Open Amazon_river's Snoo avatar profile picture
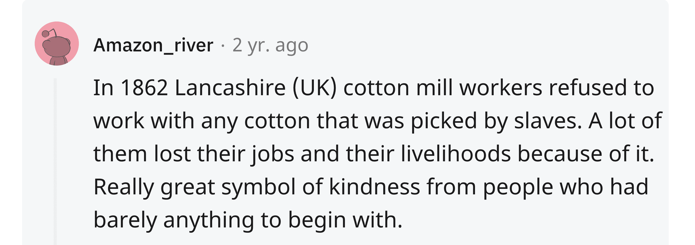This screenshot has height=245, width=695. click(x=57, y=44)
